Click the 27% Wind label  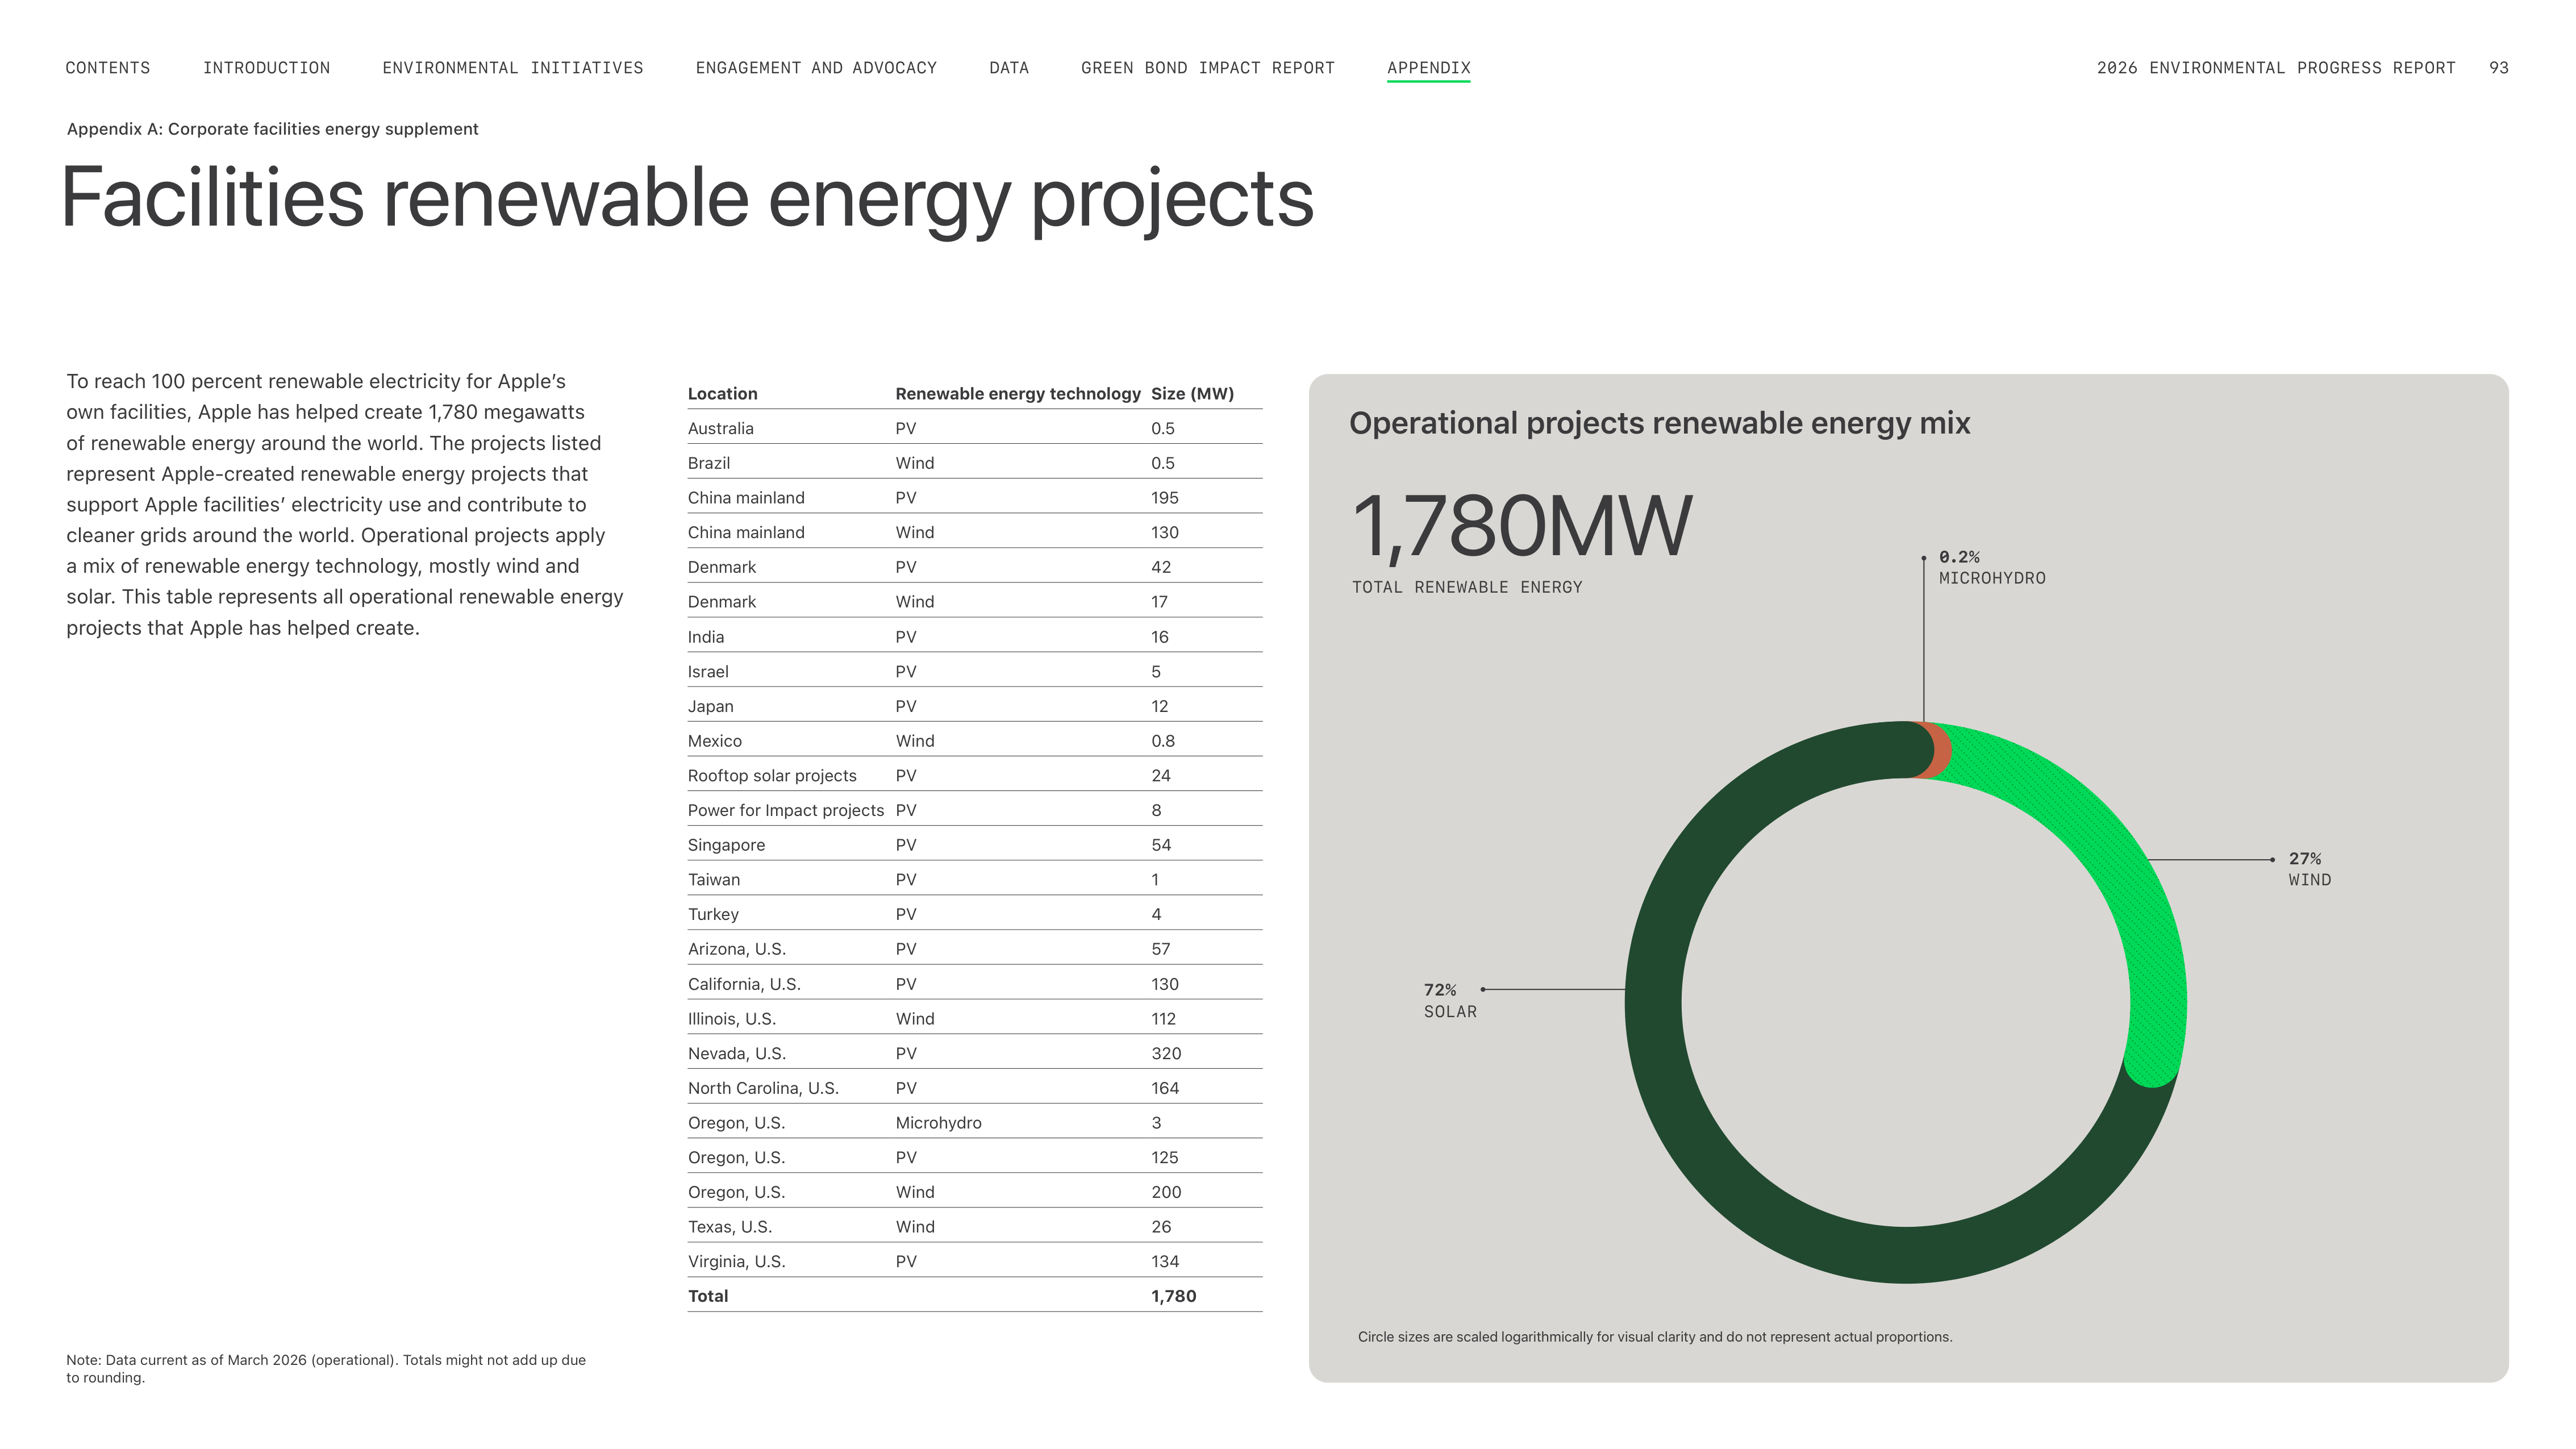click(x=2309, y=869)
